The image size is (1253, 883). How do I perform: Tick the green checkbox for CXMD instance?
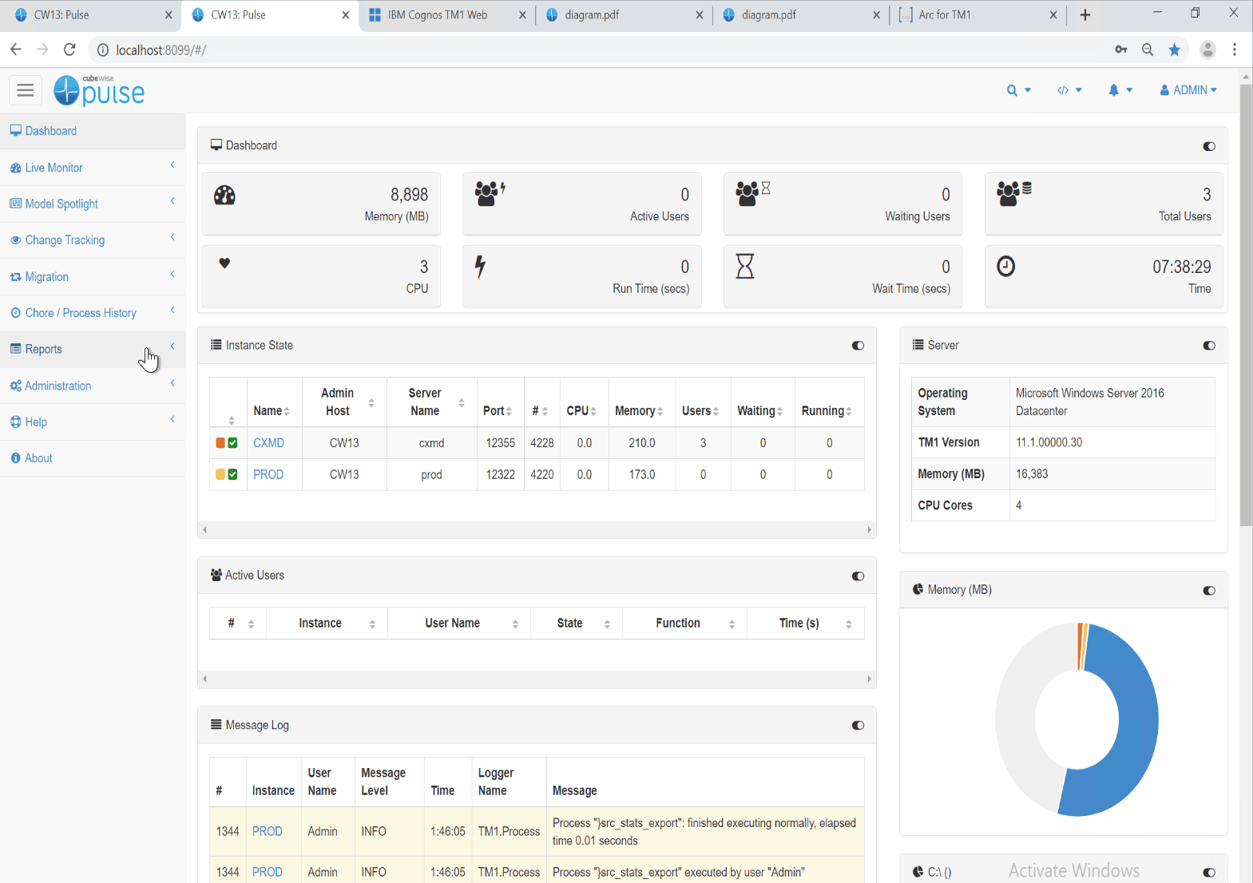point(233,443)
